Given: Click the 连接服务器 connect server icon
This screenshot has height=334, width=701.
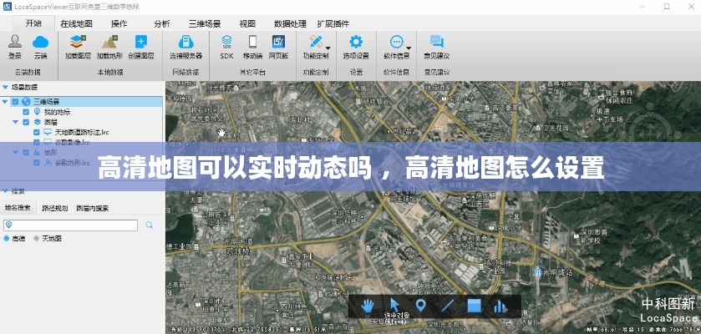Looking at the screenshot, I should [x=185, y=42].
